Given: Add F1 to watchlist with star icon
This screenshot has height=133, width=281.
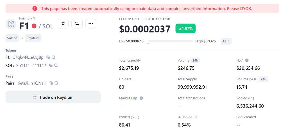Looking at the screenshot, I should (63, 24).
